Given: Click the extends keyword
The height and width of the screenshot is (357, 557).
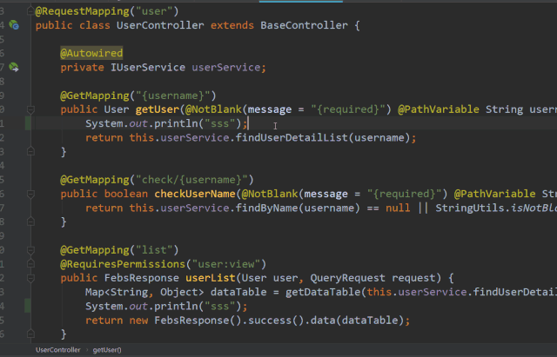Looking at the screenshot, I should (232, 25).
